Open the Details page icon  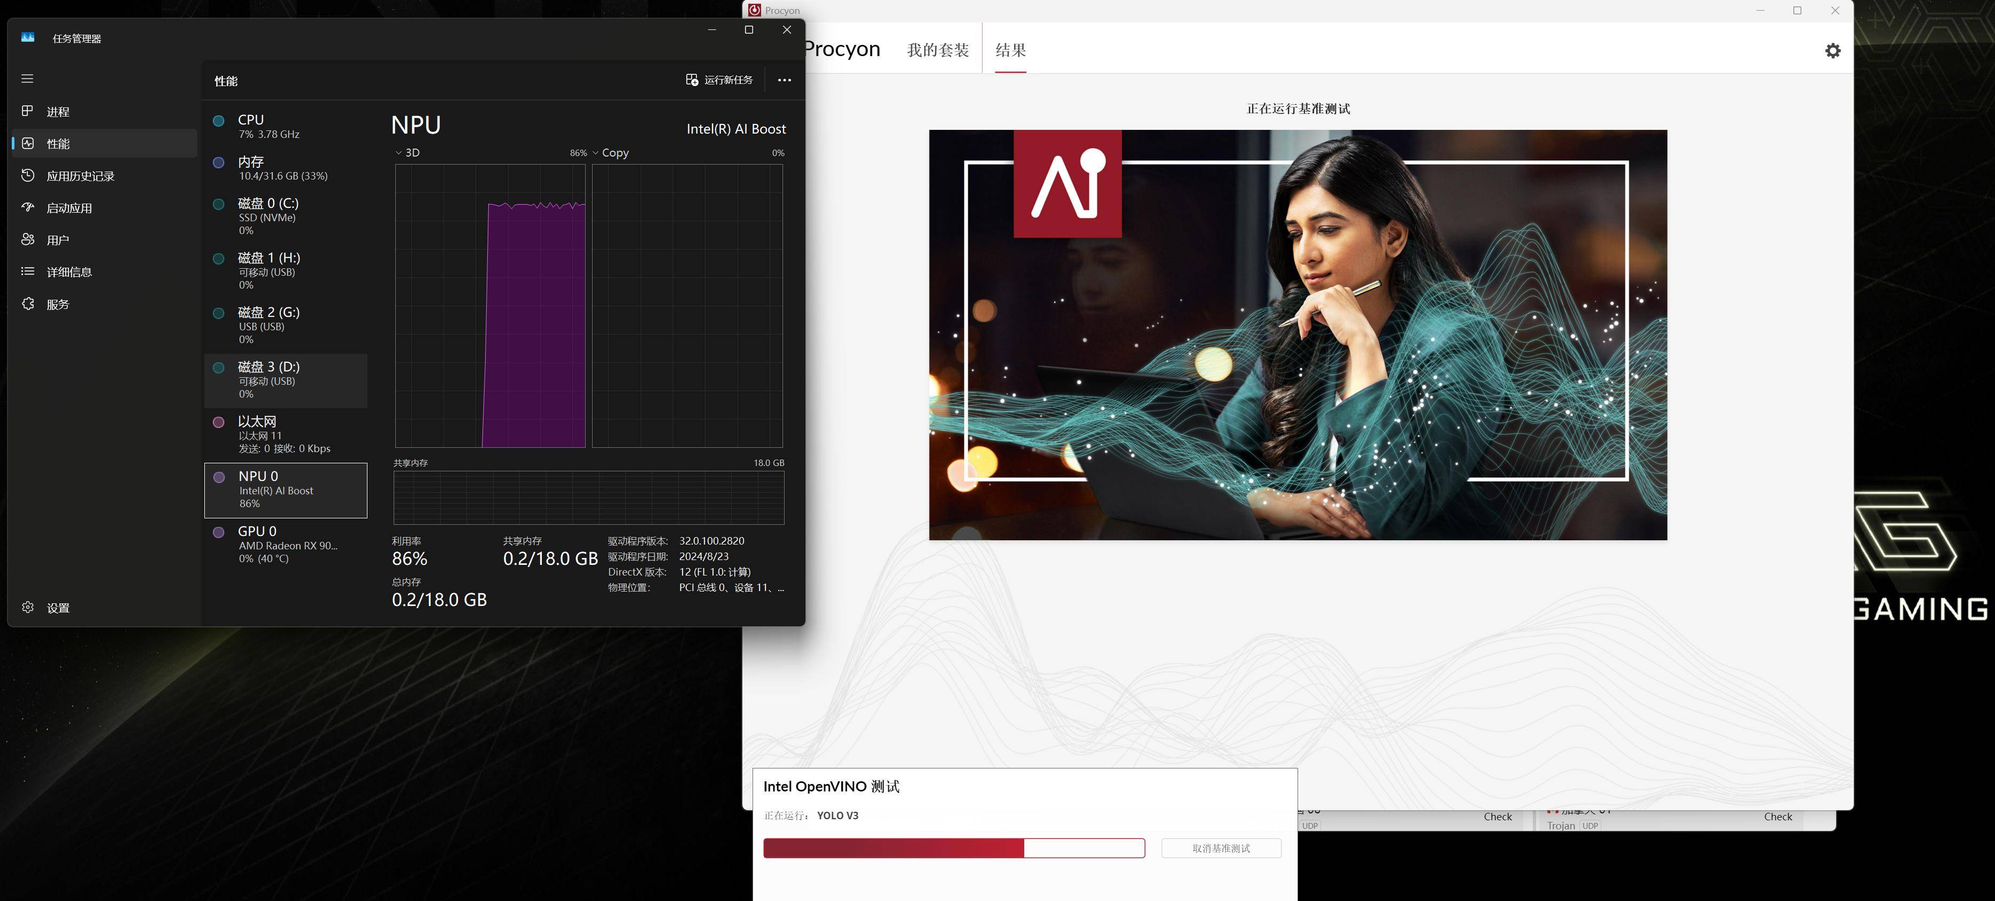28,271
